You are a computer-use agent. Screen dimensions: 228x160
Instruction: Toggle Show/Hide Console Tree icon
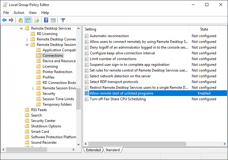28,20
